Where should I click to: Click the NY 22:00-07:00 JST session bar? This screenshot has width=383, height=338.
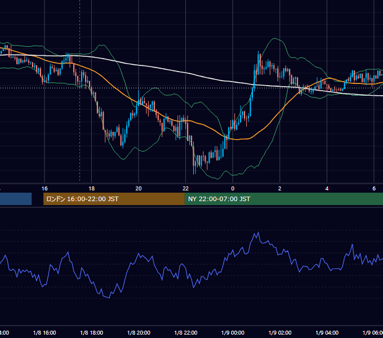pos(283,199)
